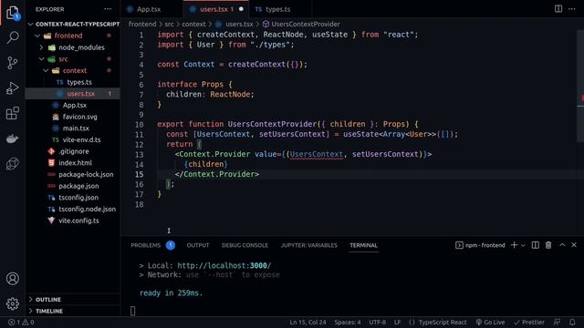Image resolution: width=584 pixels, height=328 pixels.
Task: Open index.html file
Action: (73, 162)
